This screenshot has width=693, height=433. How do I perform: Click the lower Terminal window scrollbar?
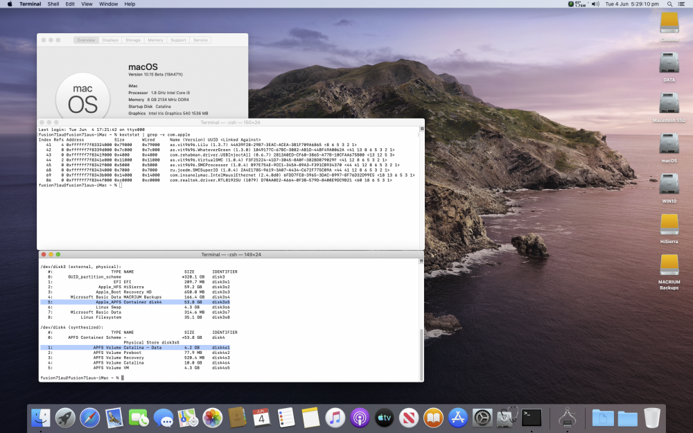[x=421, y=353]
